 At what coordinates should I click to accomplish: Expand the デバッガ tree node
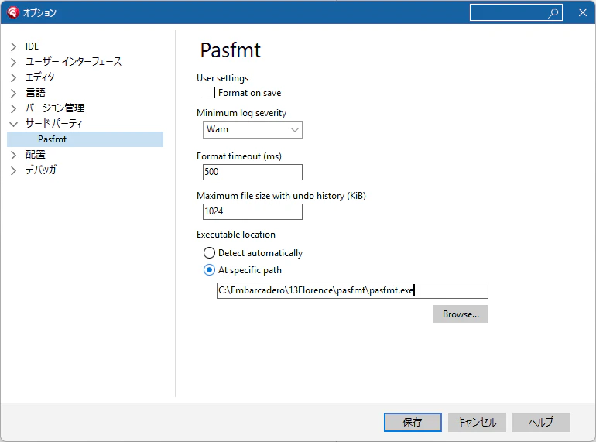(x=14, y=170)
